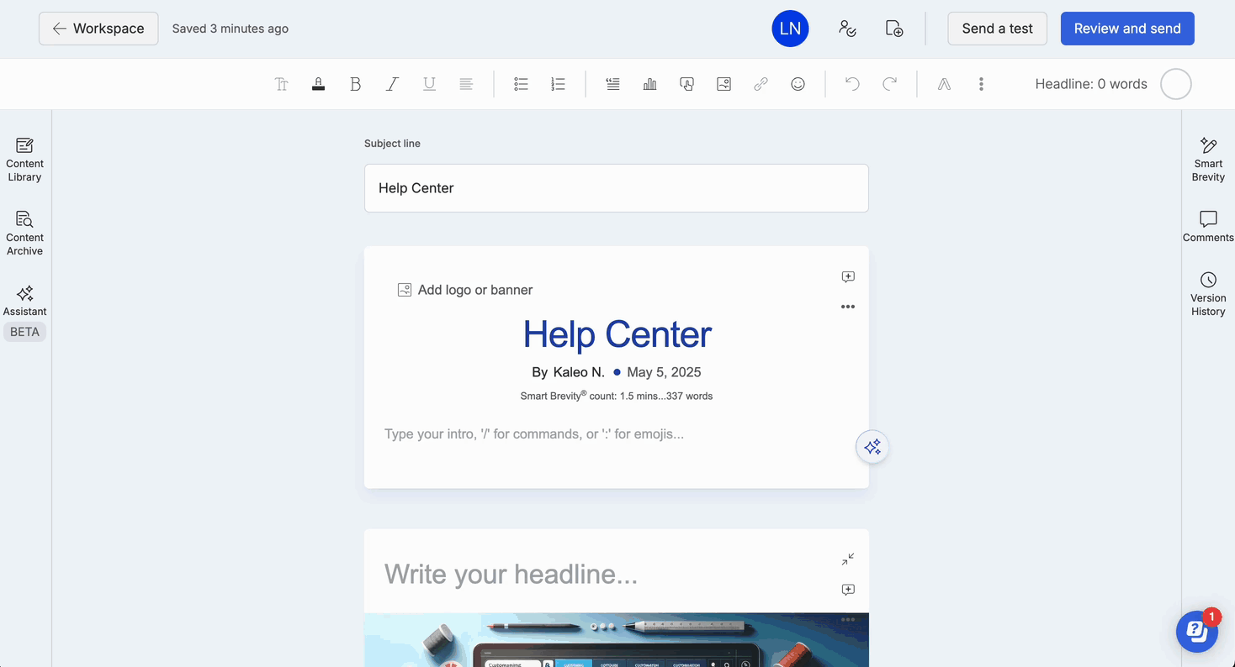The width and height of the screenshot is (1235, 667).
Task: Open the Comments panel
Action: click(x=1208, y=227)
